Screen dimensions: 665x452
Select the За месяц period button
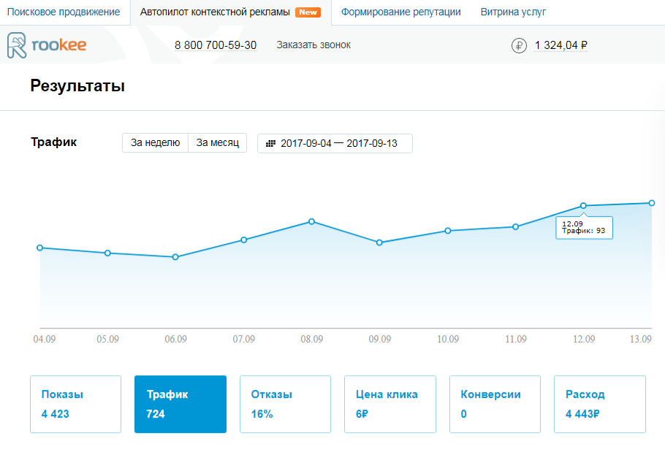pos(218,143)
